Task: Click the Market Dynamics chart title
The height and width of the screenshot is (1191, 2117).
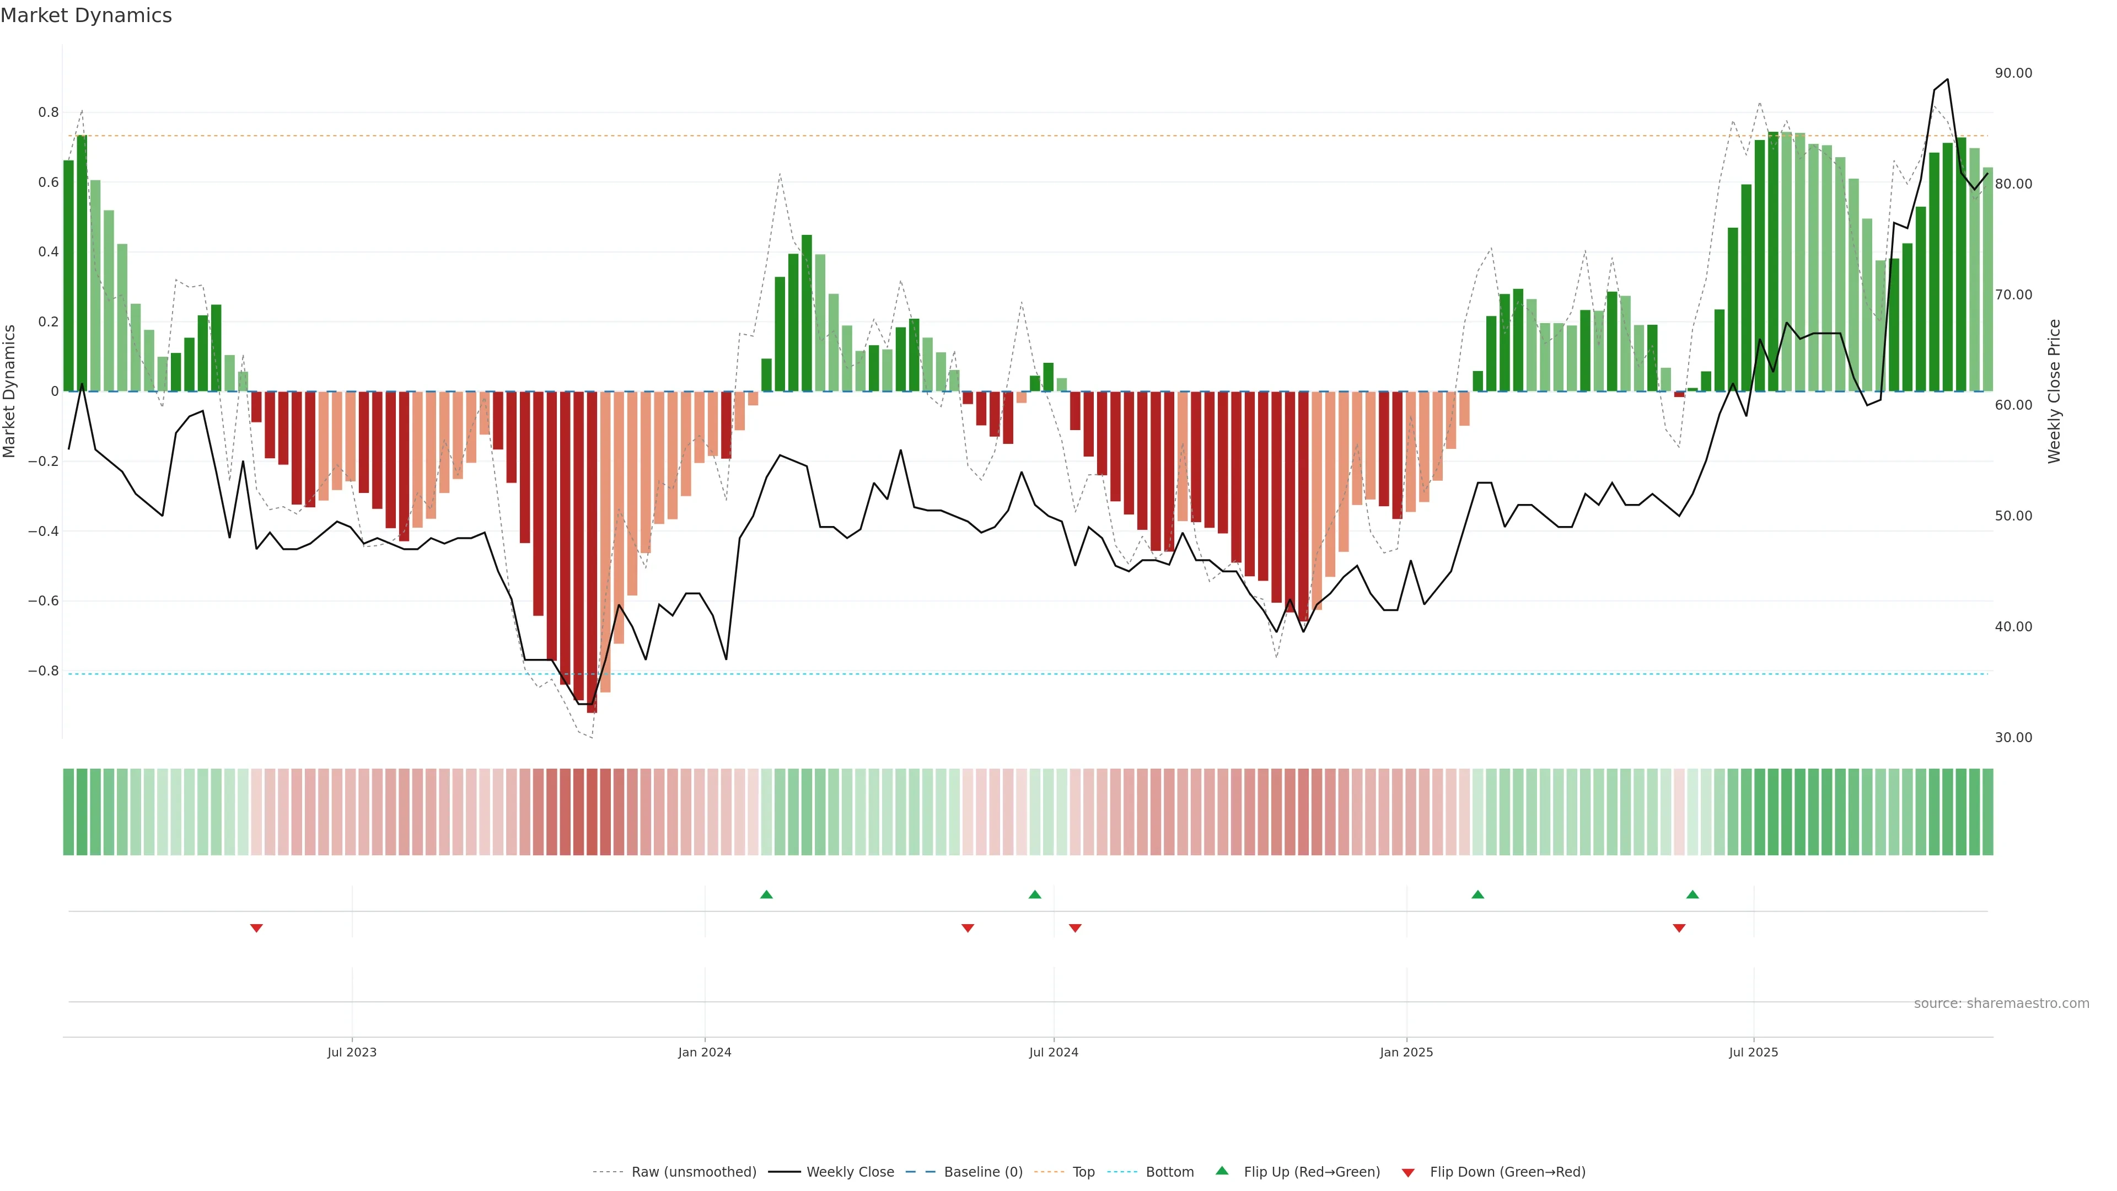Action: 87,15
